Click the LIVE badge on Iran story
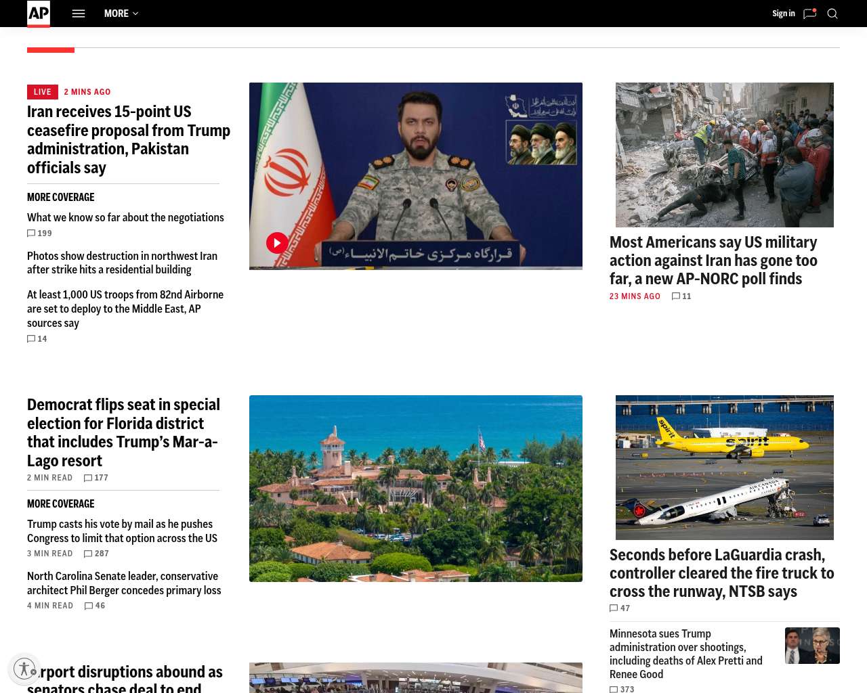Viewport: 867px width, 693px height. (x=42, y=92)
